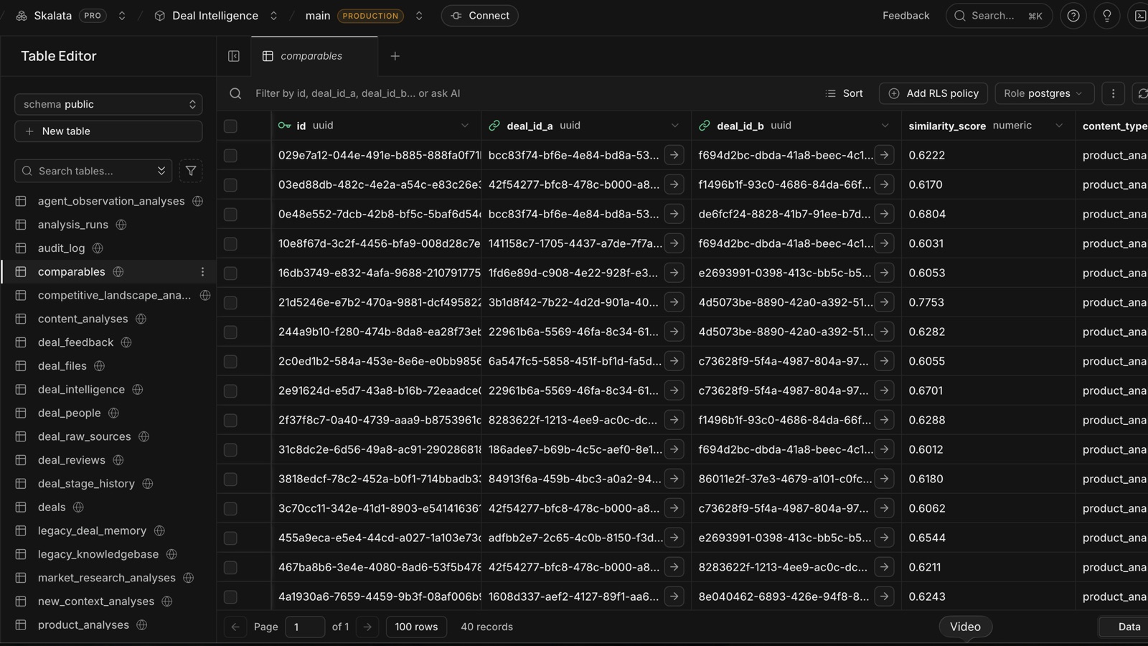Screen dimensions: 1148x646
Task: Click the filter search magnifier icon
Action: [x=235, y=93]
